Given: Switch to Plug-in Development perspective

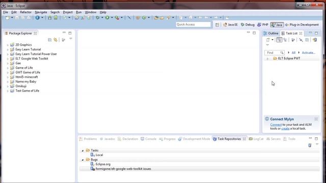Looking at the screenshot, I should click(302, 25).
